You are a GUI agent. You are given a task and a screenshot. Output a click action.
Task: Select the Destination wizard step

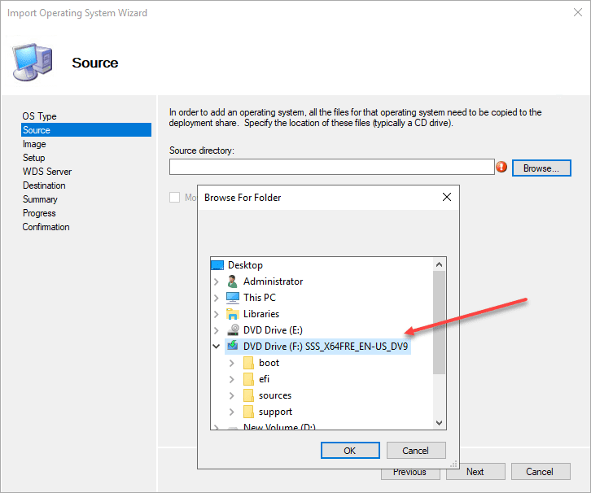(x=44, y=185)
